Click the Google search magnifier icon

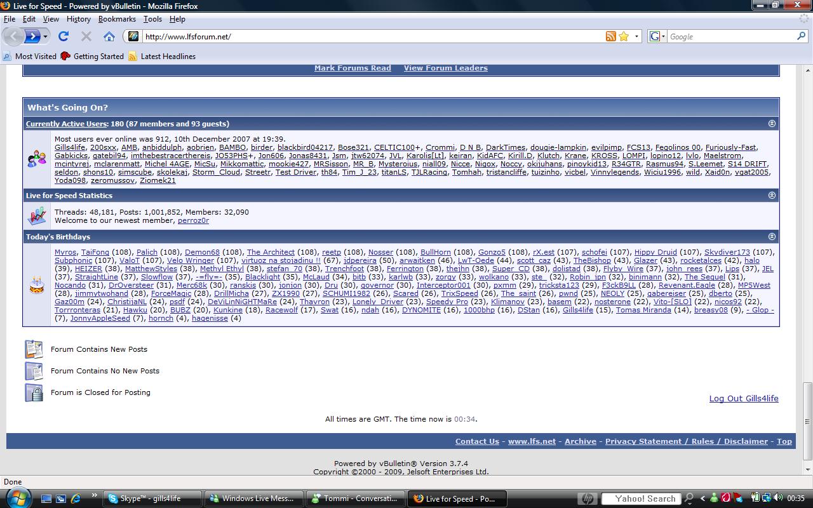click(x=802, y=36)
